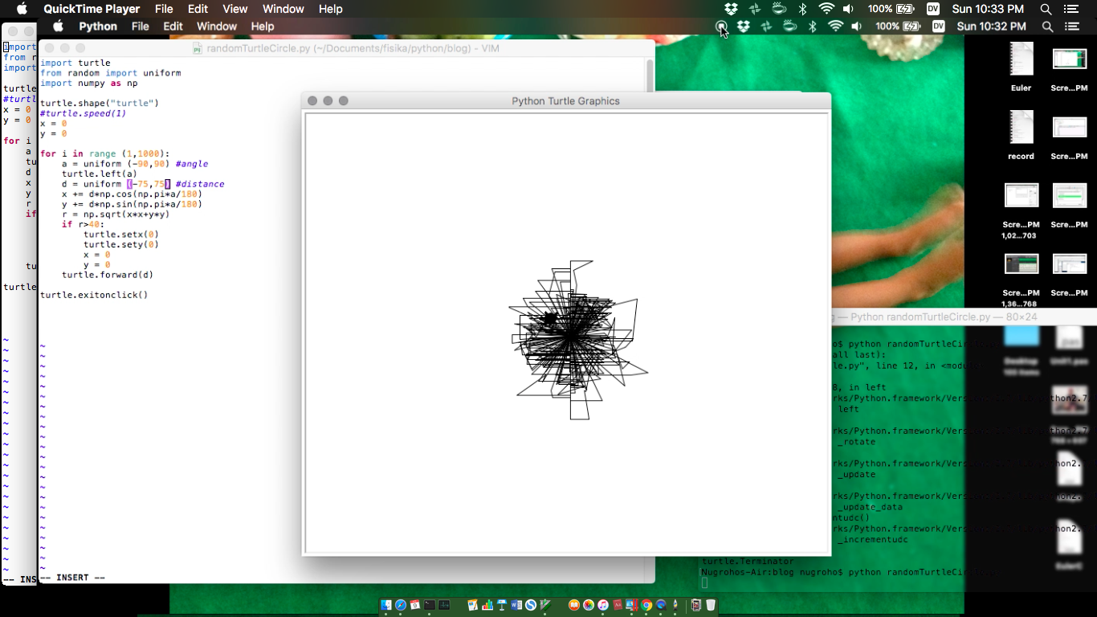Open volume control in the 10:33 PM menu bar
Viewport: 1097px width, 617px height.
848,9
